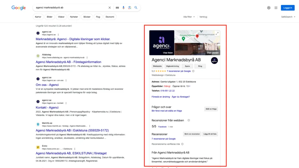Open the Agenci Marknadsbyrå AB - Företagsinformation result
This screenshot has height=168, width=299.
68,62
